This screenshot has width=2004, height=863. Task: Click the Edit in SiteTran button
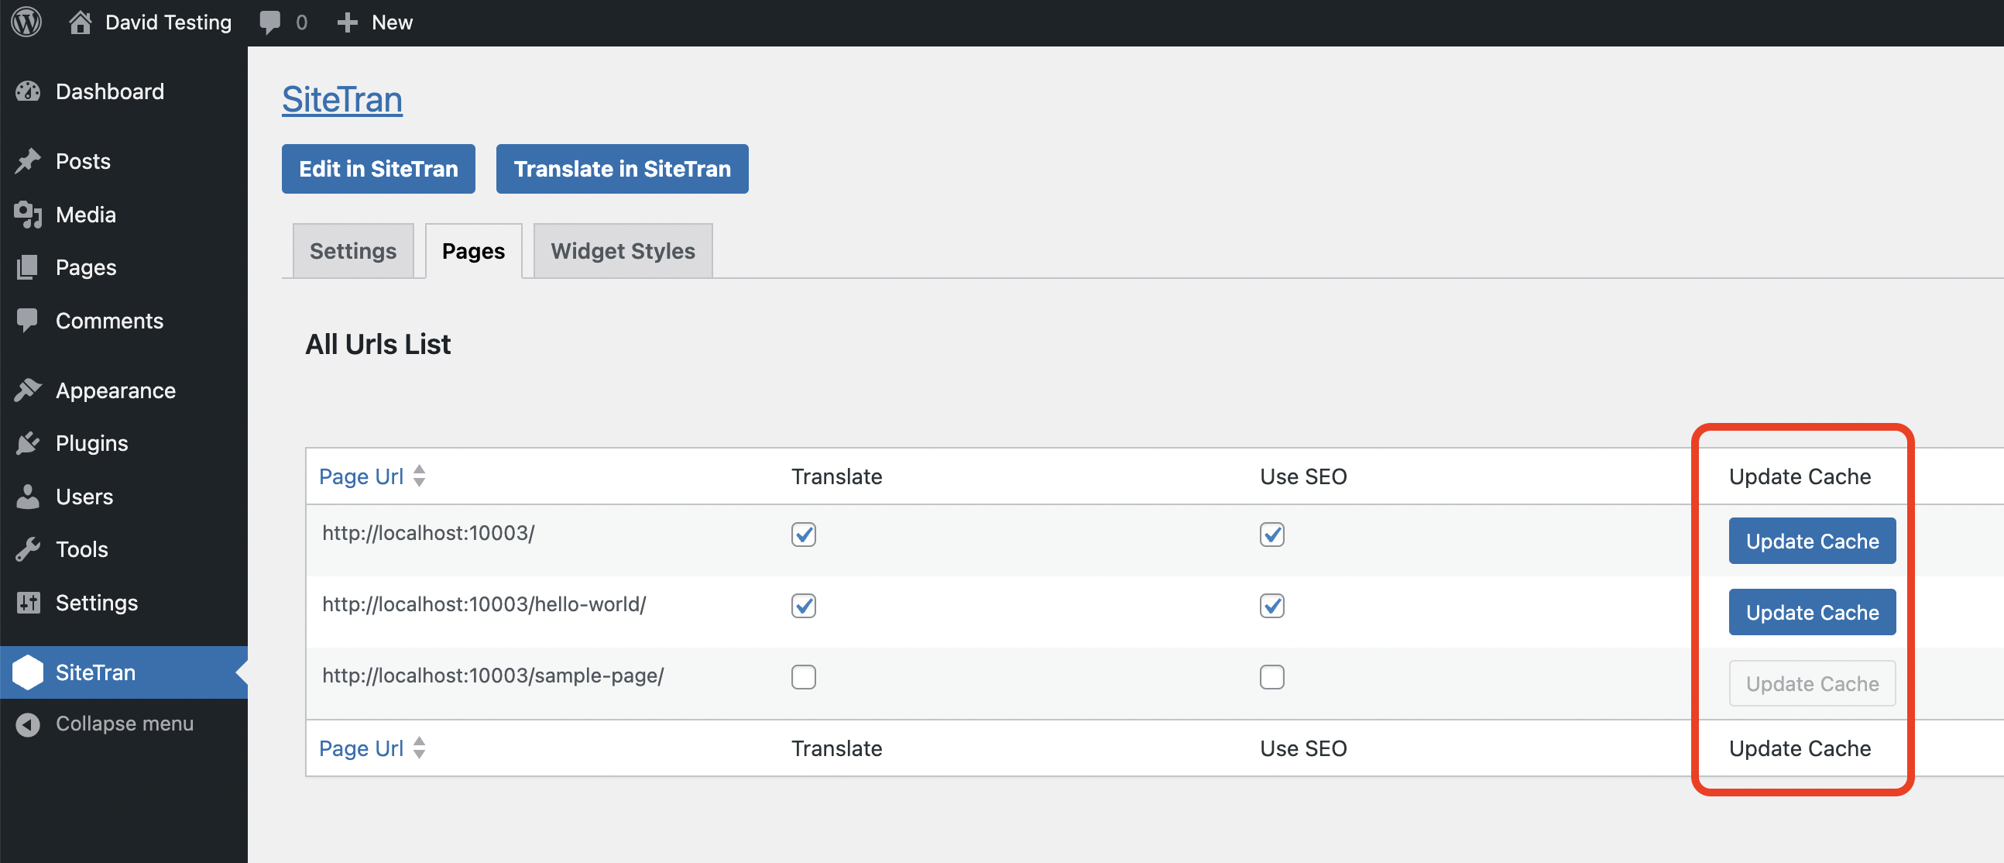click(378, 169)
